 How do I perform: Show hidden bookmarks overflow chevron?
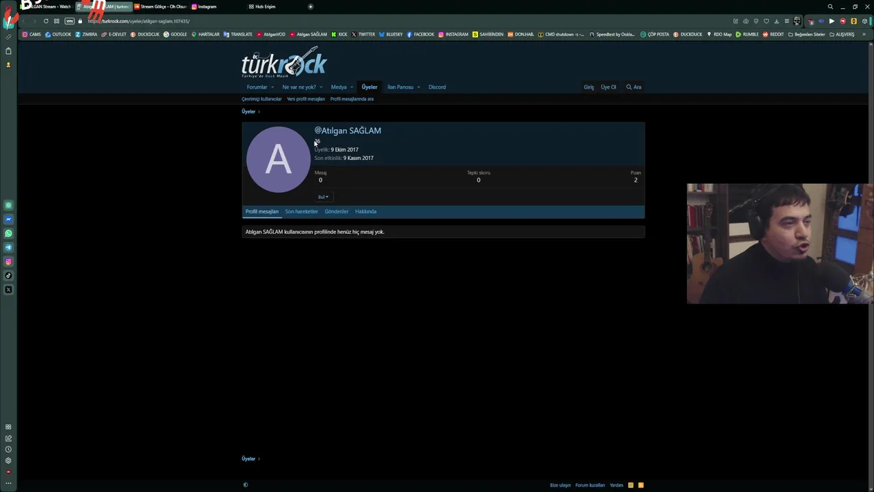tap(864, 34)
